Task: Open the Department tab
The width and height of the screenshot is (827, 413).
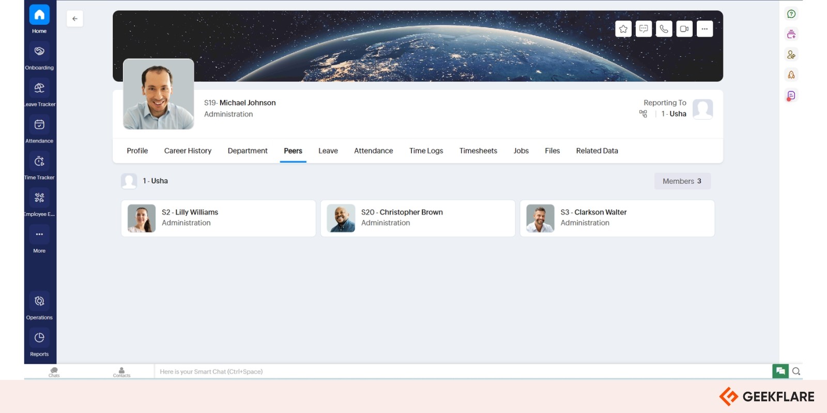Action: click(x=248, y=151)
